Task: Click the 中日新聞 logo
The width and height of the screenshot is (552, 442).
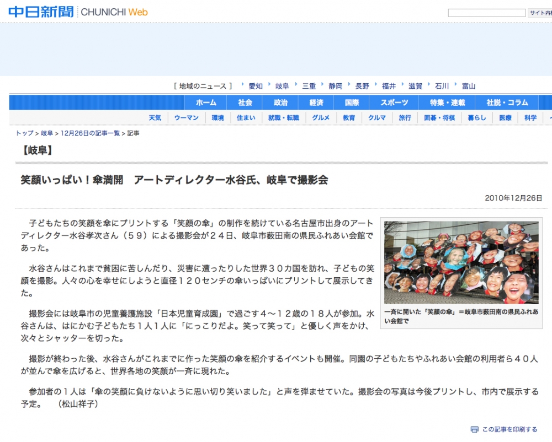Action: 41,12
